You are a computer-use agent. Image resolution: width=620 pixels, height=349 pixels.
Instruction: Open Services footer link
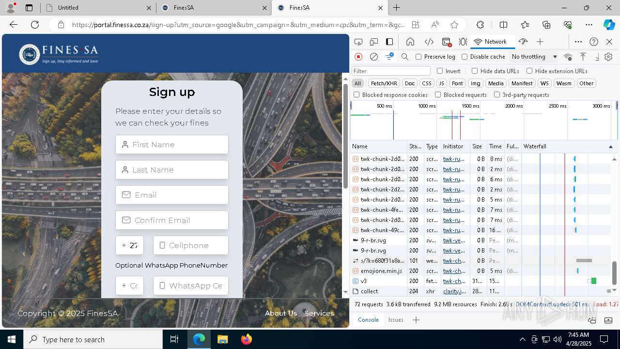[x=319, y=313]
